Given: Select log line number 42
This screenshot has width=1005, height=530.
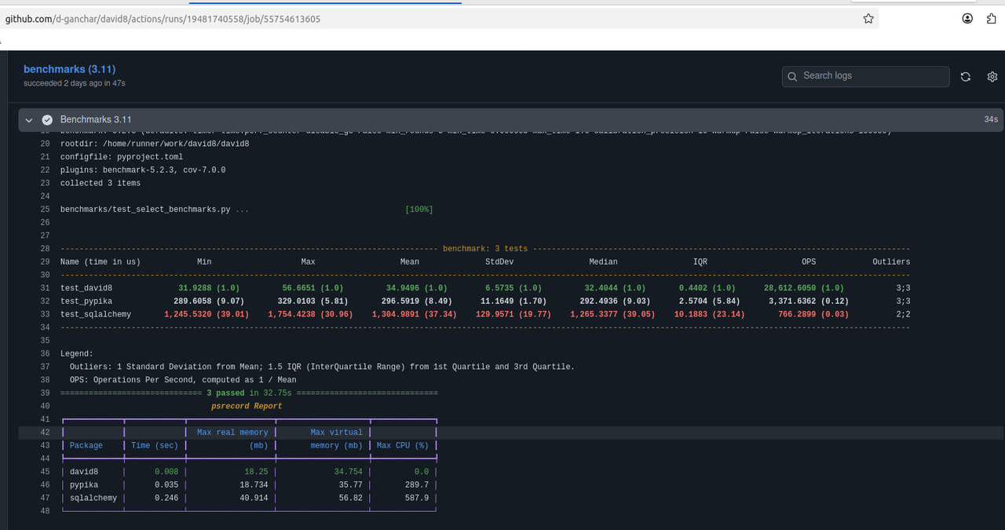Looking at the screenshot, I should pyautogui.click(x=45, y=433).
